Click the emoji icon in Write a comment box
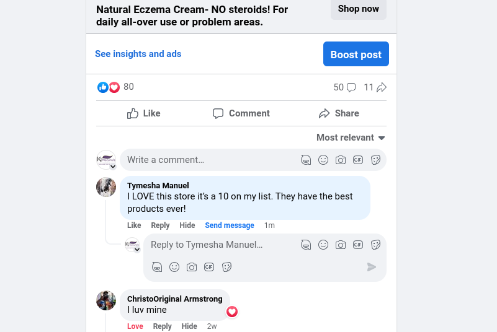 (323, 160)
